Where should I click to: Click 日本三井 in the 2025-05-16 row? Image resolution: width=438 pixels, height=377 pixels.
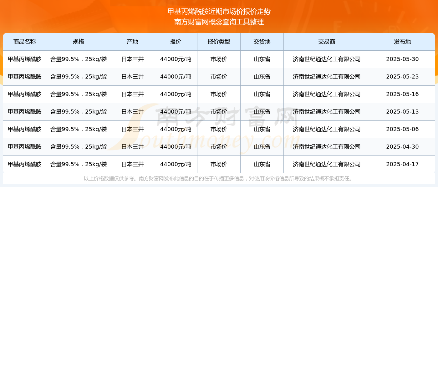click(133, 94)
